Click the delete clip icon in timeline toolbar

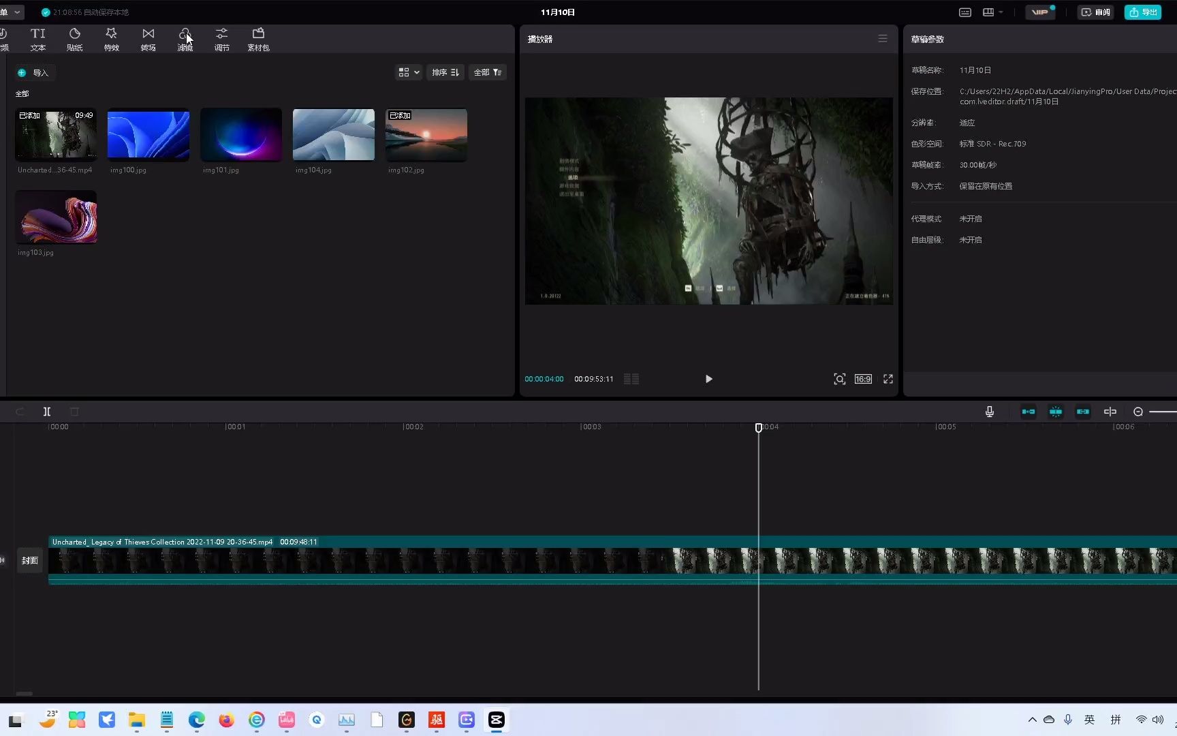(74, 412)
